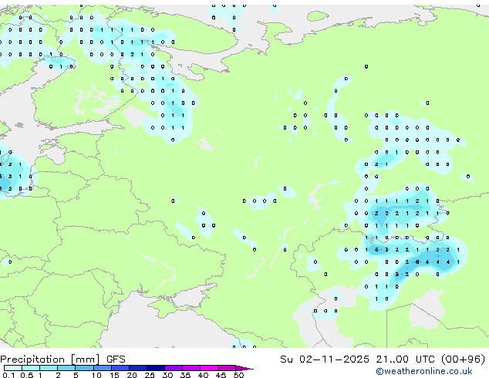Select the 5–10 mm blue legend swatch

pos(84,368)
